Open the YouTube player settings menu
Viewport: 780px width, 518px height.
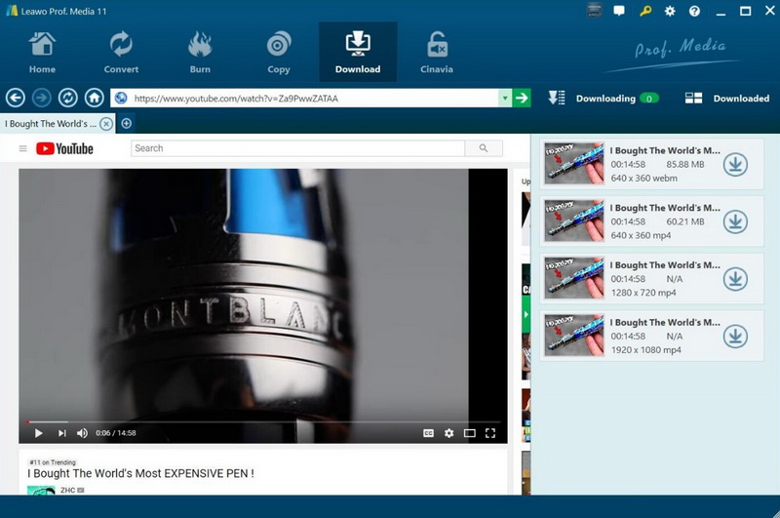point(448,433)
